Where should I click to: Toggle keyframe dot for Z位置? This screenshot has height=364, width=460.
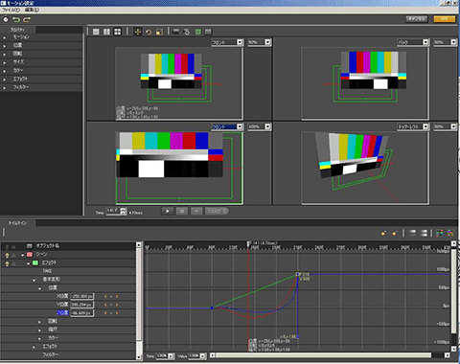point(111,313)
